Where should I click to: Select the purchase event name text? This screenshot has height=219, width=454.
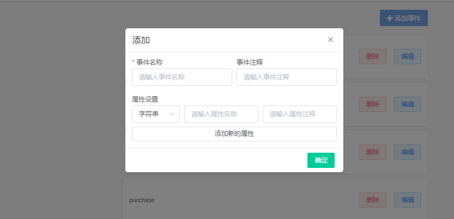click(142, 200)
